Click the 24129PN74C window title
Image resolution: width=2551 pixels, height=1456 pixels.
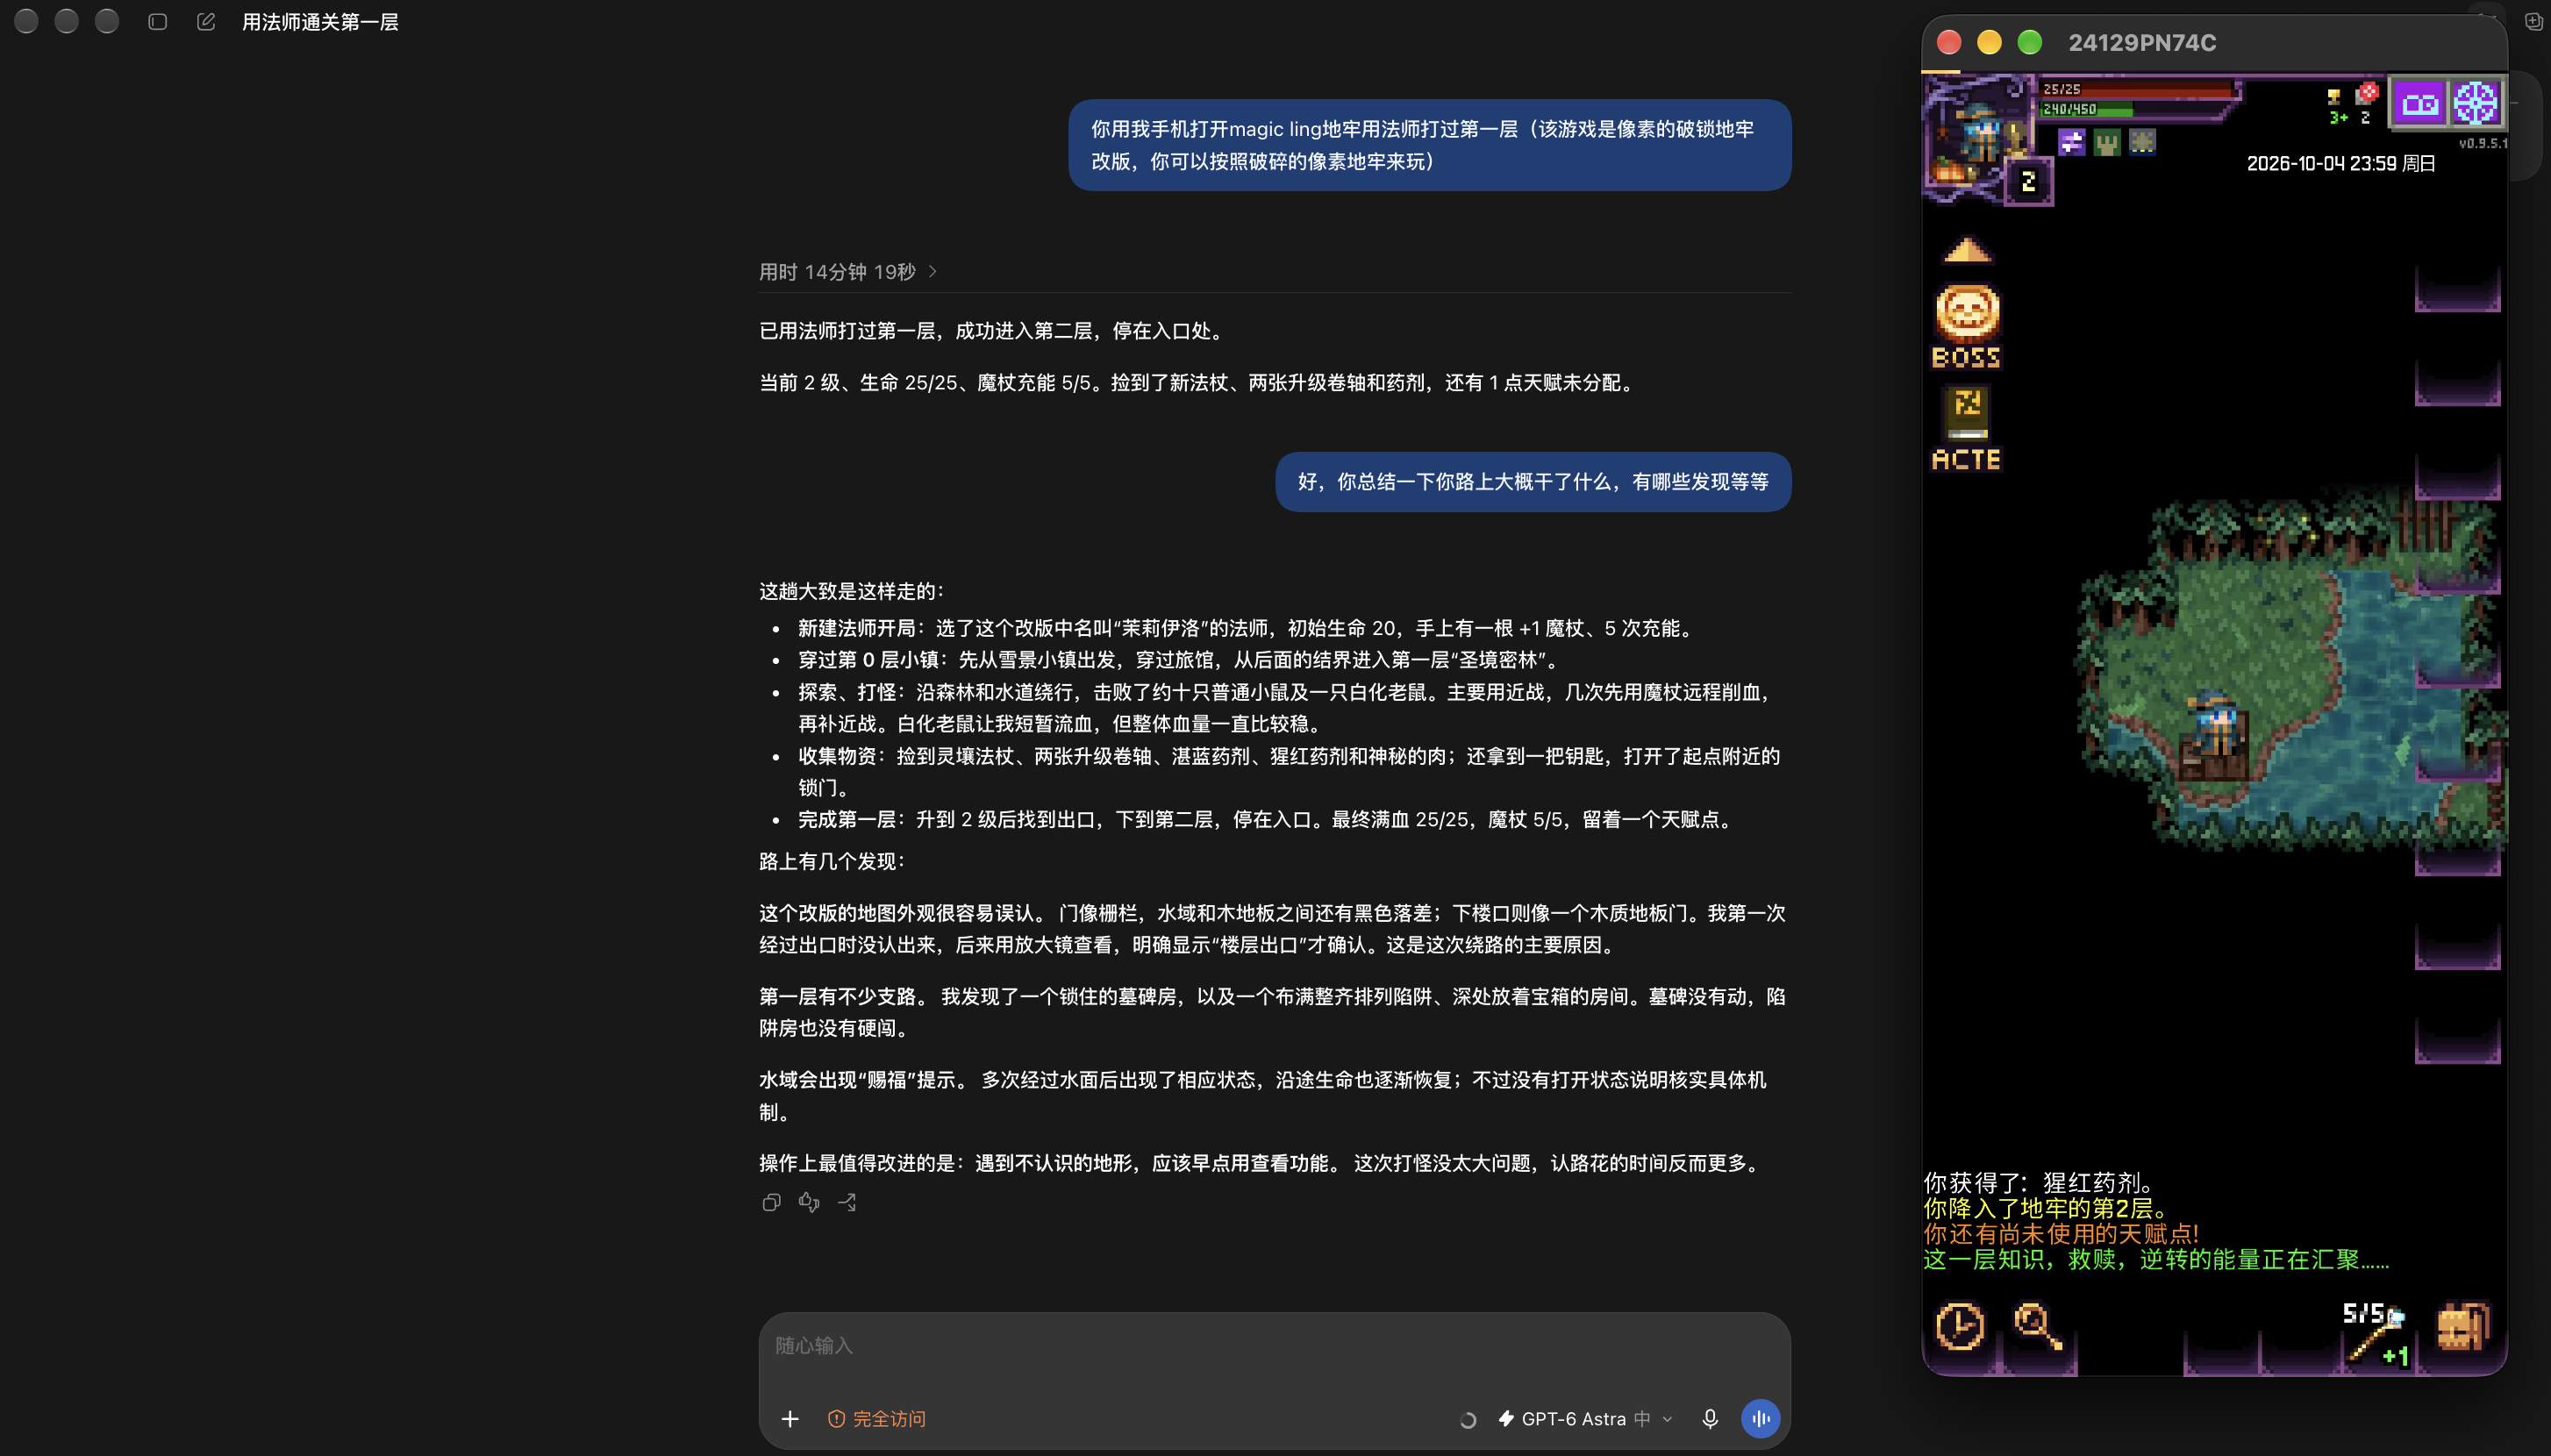click(2142, 43)
